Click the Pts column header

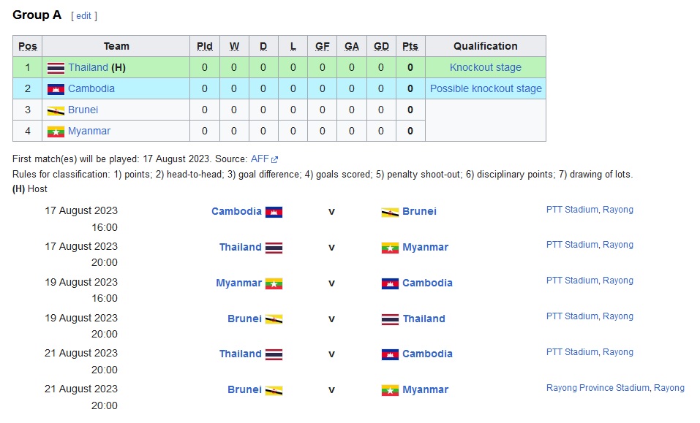pyautogui.click(x=410, y=46)
